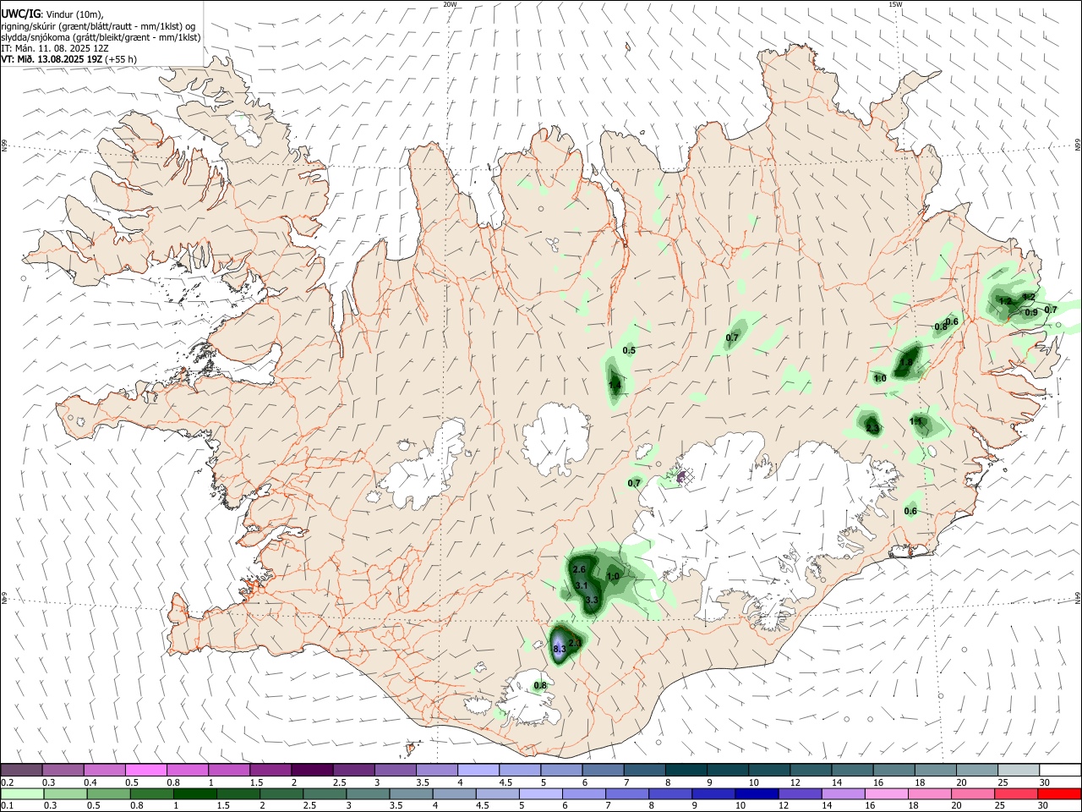This screenshot has height=812, width=1082.
Task: Click the 3.3 precipitation value label
Action: coord(592,600)
